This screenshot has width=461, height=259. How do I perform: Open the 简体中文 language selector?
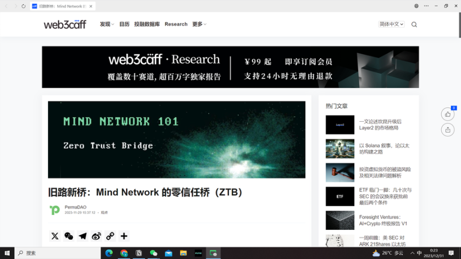[391, 24]
